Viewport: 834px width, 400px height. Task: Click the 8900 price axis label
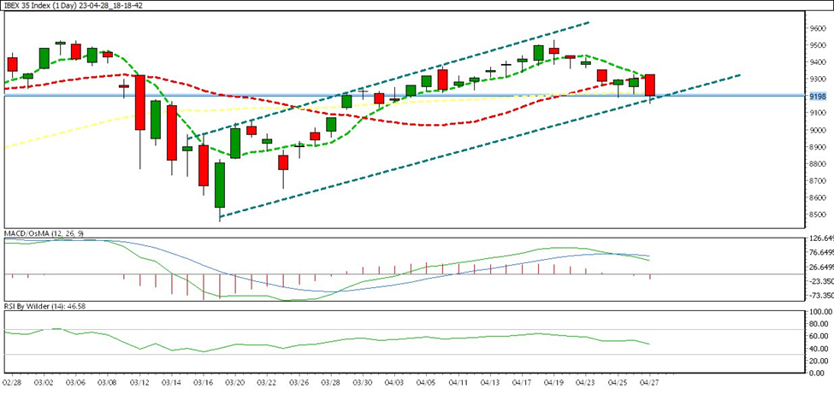[x=819, y=147]
